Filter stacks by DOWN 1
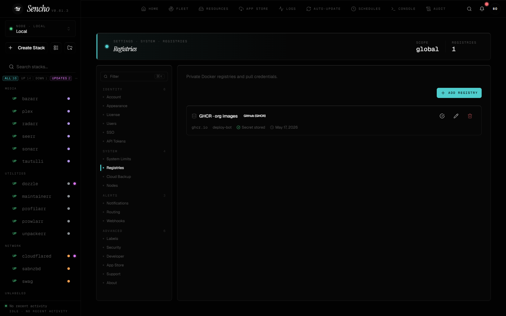 (41, 78)
